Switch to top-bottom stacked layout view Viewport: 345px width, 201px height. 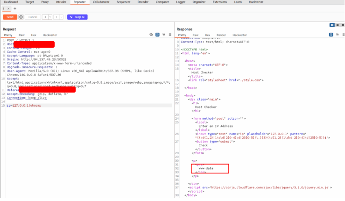click(337, 25)
